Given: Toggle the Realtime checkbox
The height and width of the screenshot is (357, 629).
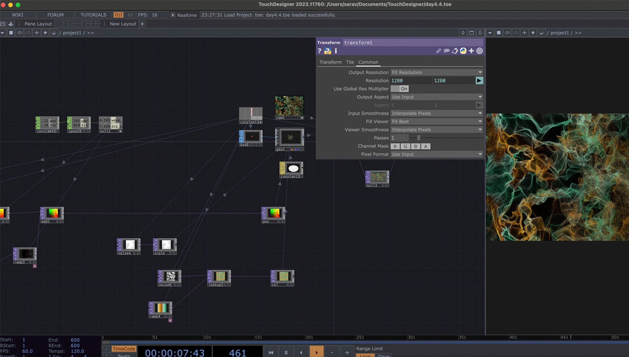Looking at the screenshot, I should (x=173, y=15).
